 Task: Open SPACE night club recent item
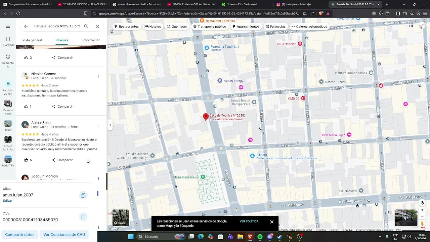[8, 144]
